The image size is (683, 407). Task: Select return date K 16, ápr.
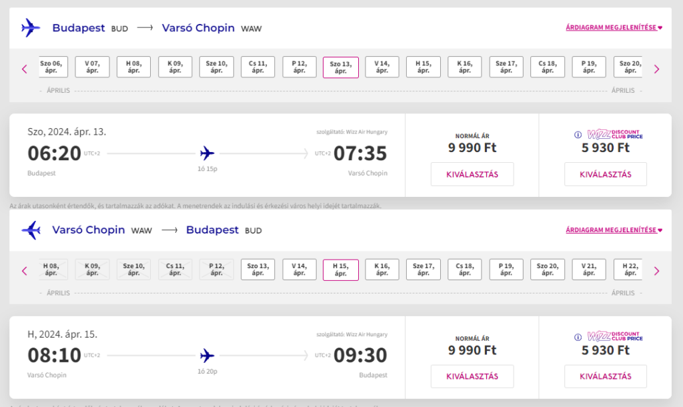pyautogui.click(x=382, y=270)
